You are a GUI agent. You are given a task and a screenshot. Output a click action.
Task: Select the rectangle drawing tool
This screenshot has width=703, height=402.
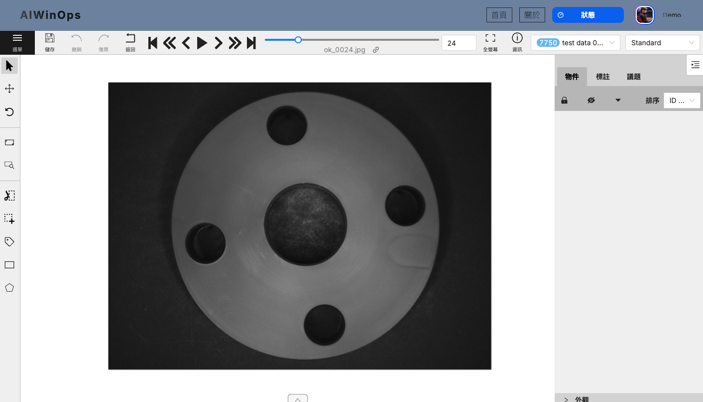(x=9, y=265)
